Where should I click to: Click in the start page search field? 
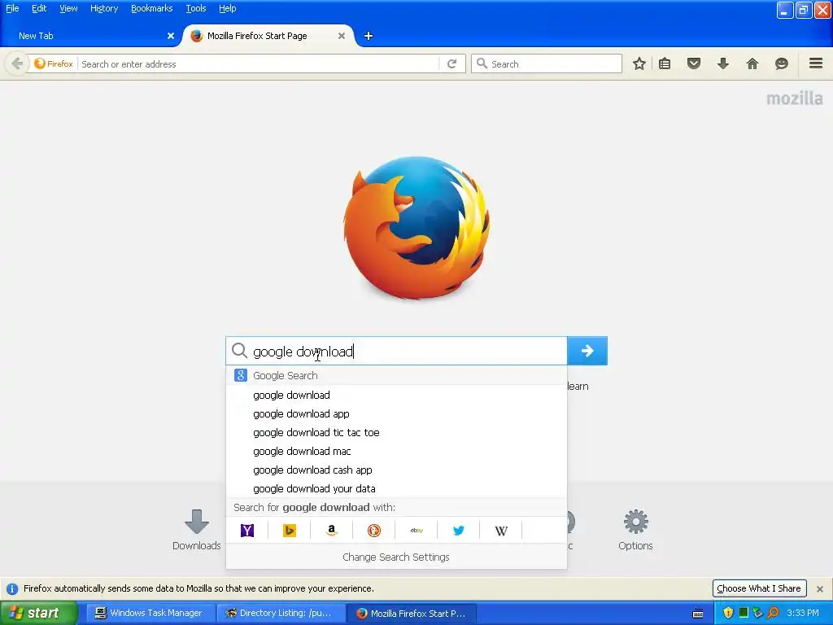tap(396, 352)
